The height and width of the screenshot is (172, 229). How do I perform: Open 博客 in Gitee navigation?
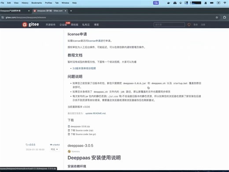click(x=96, y=25)
